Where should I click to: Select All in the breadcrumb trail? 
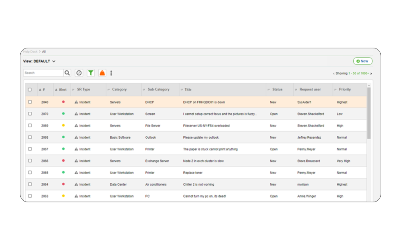click(43, 51)
